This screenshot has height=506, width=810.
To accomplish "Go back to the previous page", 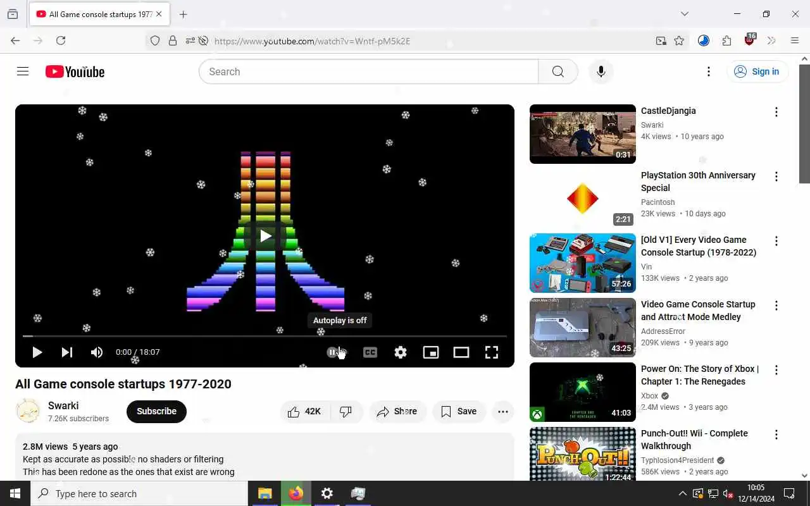I will point(15,40).
